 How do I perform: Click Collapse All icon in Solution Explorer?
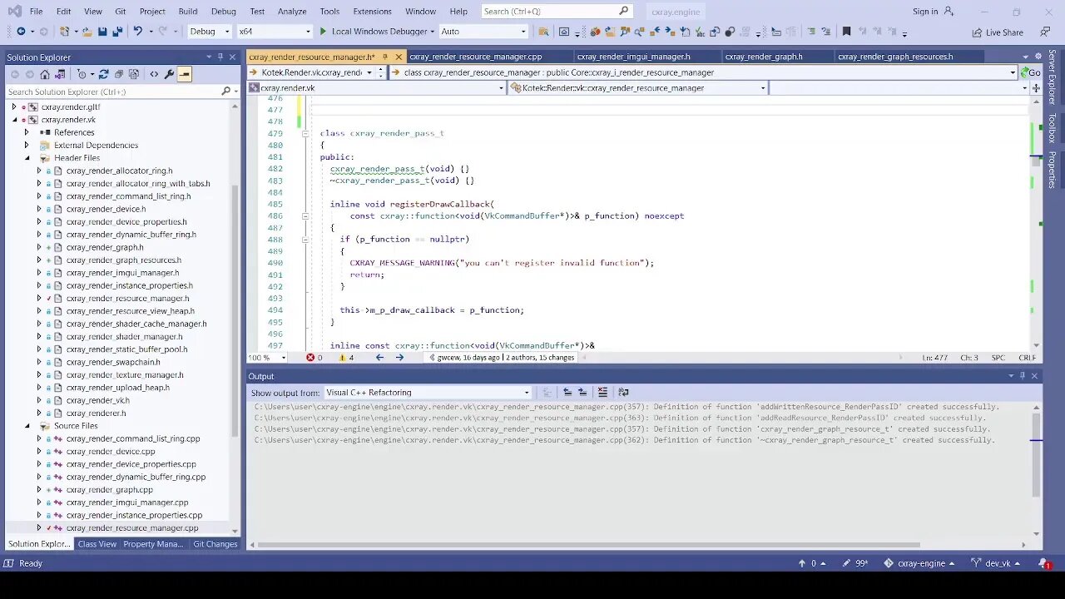[119, 74]
